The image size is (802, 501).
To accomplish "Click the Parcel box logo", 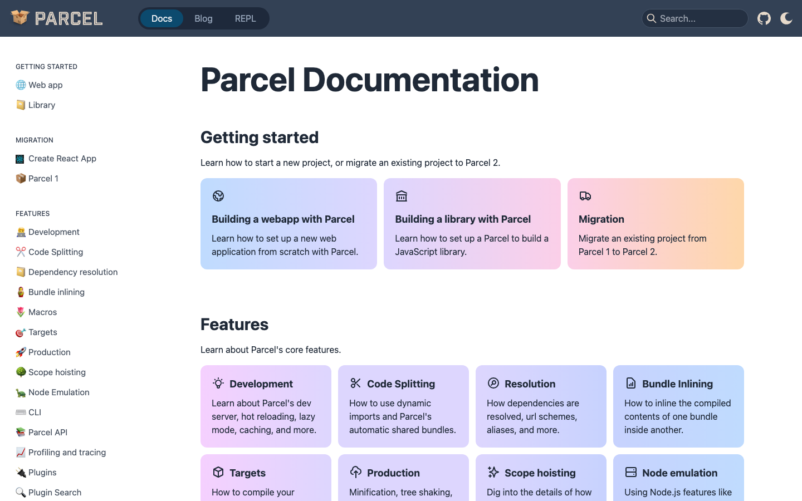I will (20, 18).
